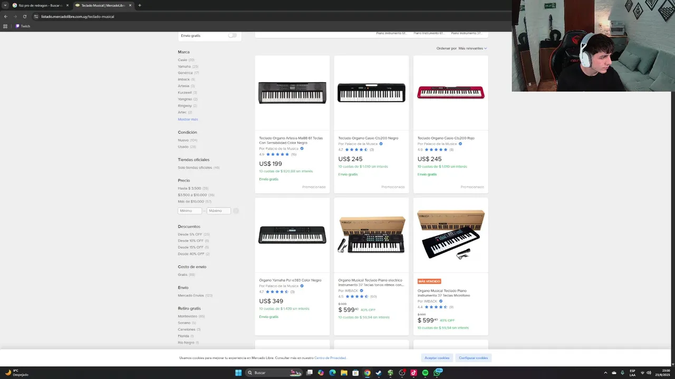Filter by brand Kurzweil
This screenshot has height=379, width=675.
[187, 93]
